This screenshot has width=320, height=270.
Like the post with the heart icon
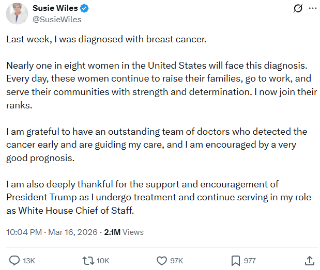click(x=161, y=260)
